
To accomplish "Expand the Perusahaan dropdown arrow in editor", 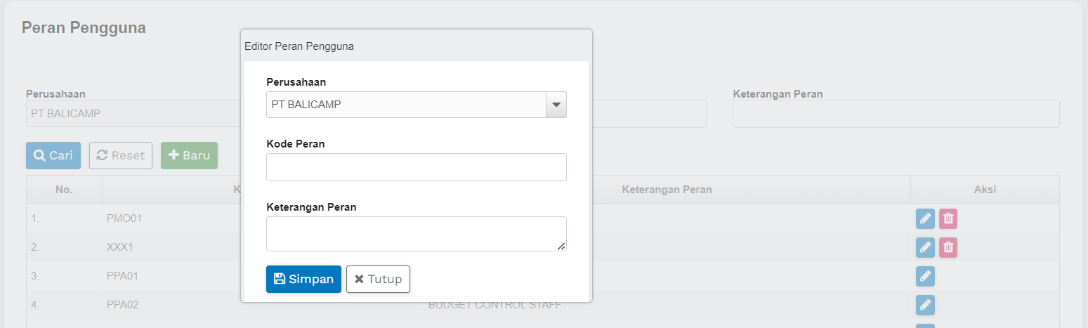I will pyautogui.click(x=556, y=105).
